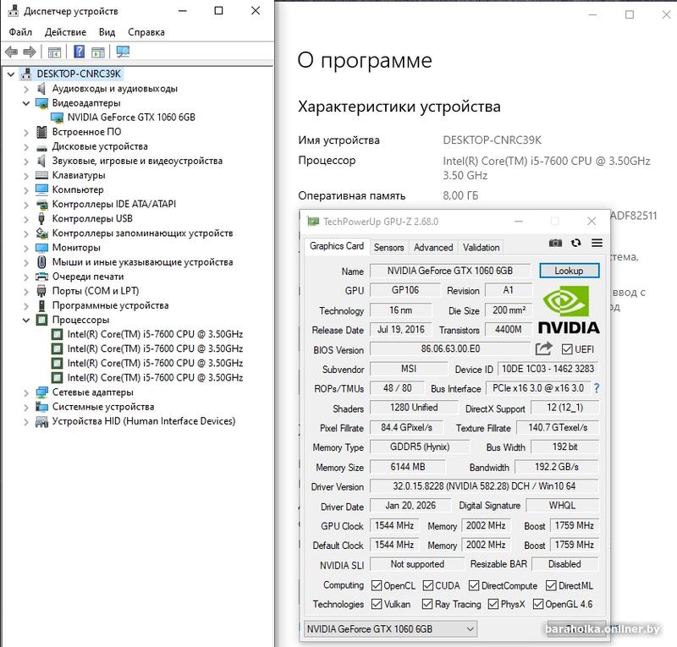Toggle the PhysX checkbox

click(x=493, y=604)
